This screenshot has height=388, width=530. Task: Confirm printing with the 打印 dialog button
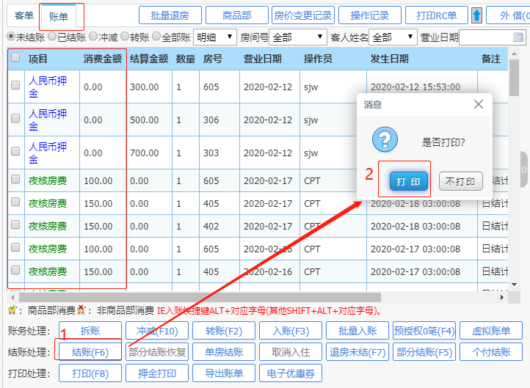[x=409, y=181]
